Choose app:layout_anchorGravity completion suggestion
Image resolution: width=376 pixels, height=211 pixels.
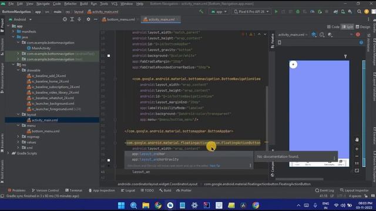[189, 159]
